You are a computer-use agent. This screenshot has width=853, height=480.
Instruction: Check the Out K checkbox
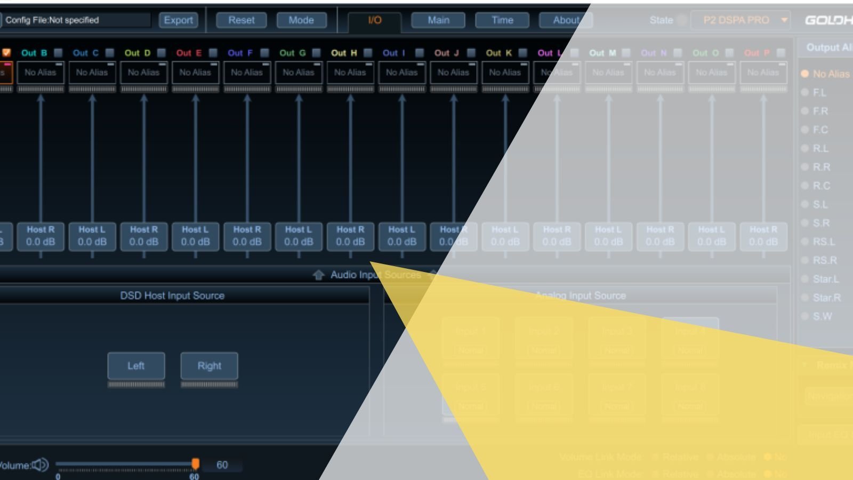tap(523, 53)
